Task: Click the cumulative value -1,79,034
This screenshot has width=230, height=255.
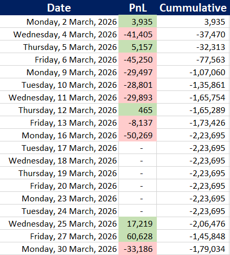Action: [x=193, y=249]
